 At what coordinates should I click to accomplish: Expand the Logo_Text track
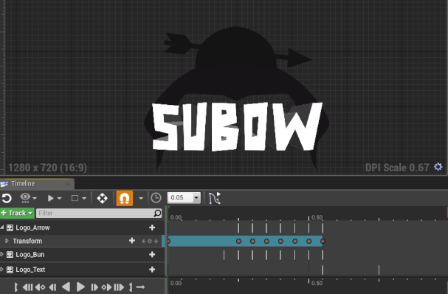point(2,270)
